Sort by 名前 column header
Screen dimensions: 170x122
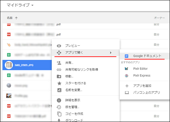pos(9,18)
